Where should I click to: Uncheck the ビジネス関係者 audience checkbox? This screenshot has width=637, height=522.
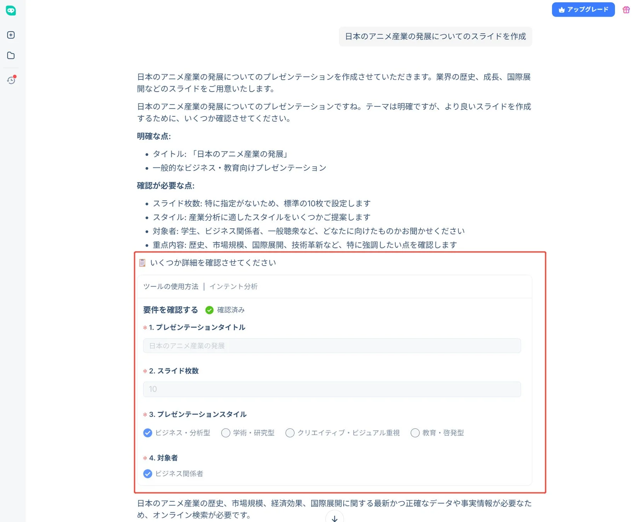(148, 473)
